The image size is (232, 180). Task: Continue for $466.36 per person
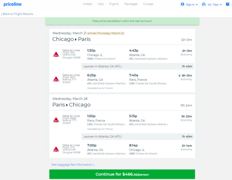click(122, 174)
